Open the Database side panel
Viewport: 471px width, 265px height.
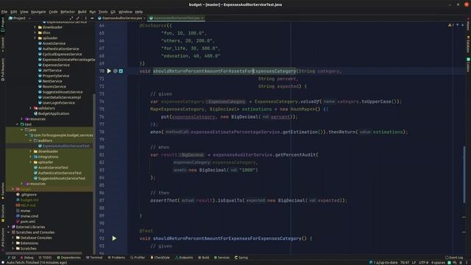468,44
